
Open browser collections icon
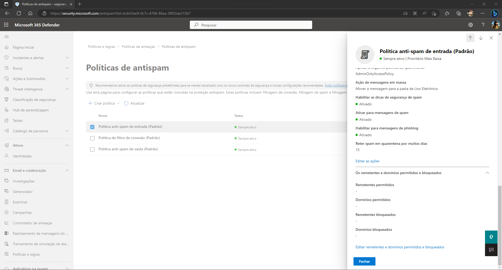click(x=459, y=13)
